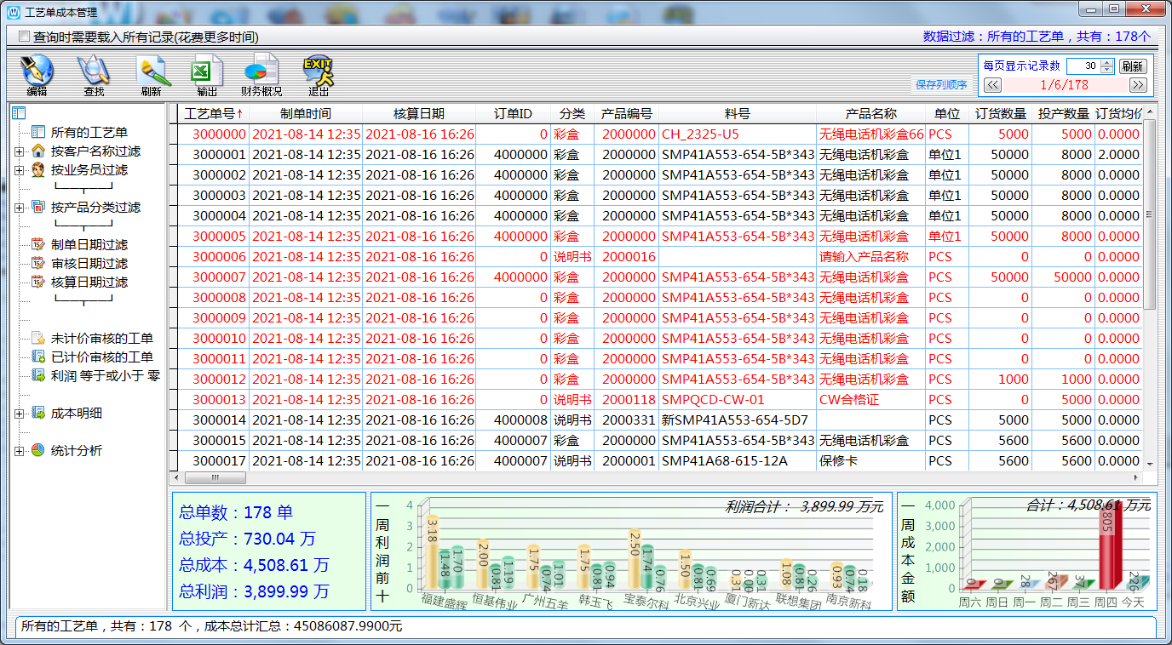Image resolution: width=1172 pixels, height=645 pixels.
Task: Select the 利润 等于或小于 零 filter
Action: [x=106, y=375]
